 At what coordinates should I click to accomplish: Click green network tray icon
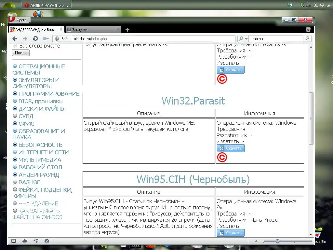(x=303, y=5)
